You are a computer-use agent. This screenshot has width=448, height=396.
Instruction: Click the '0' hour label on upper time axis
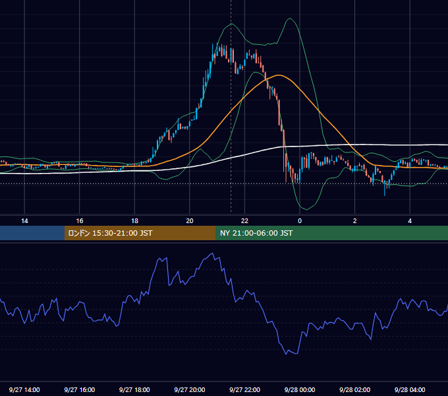click(300, 221)
